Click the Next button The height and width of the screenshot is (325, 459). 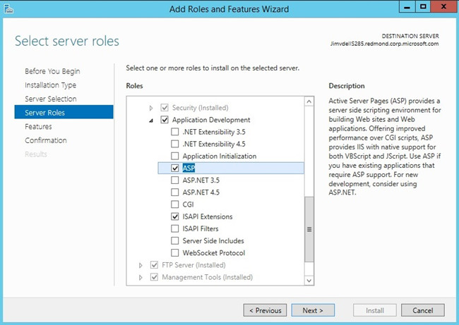click(x=313, y=310)
